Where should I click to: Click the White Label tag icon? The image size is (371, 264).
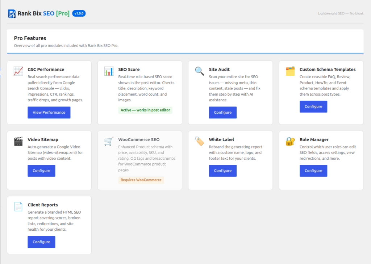point(200,141)
